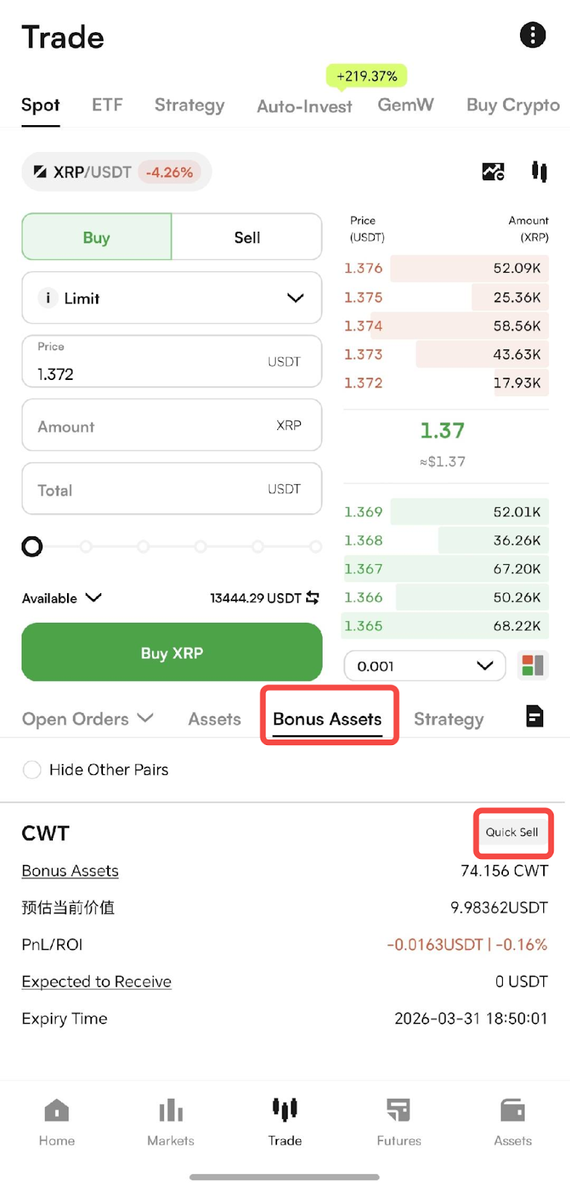
Task: Tap the transfer funds arrows icon
Action: pyautogui.click(x=312, y=597)
